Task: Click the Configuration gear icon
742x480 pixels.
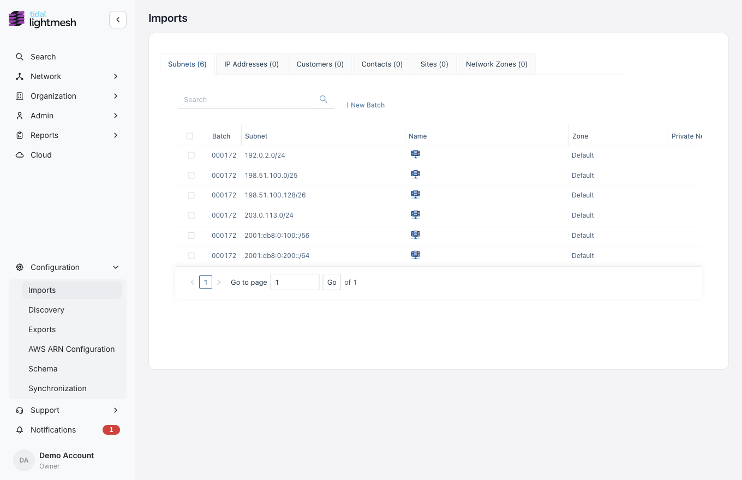Action: click(20, 267)
